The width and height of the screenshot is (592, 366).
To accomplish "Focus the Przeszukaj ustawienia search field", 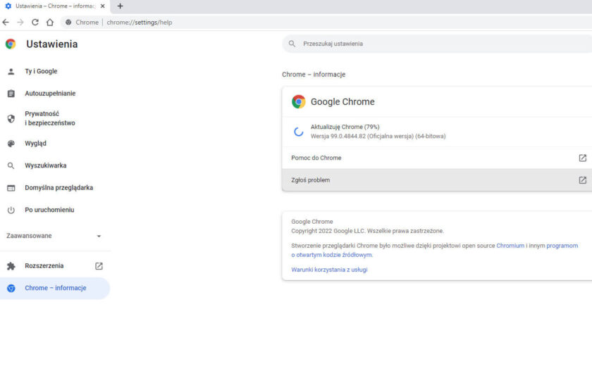I will 438,44.
